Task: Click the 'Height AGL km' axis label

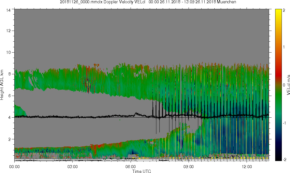Action: (x=2, y=85)
